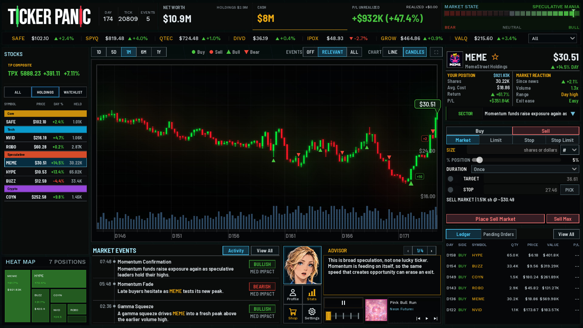Adjust the % POSITION slider handle

(479, 160)
